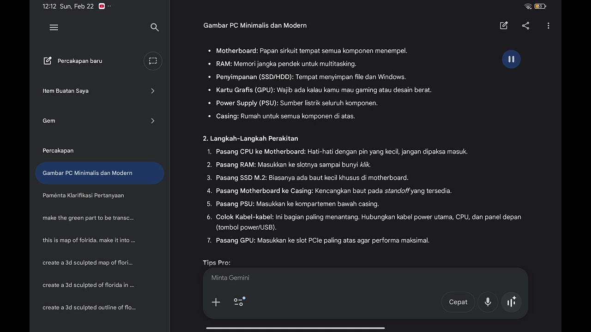Click the clock showing 12:12
Screen dimensions: 591x332
[49, 6]
